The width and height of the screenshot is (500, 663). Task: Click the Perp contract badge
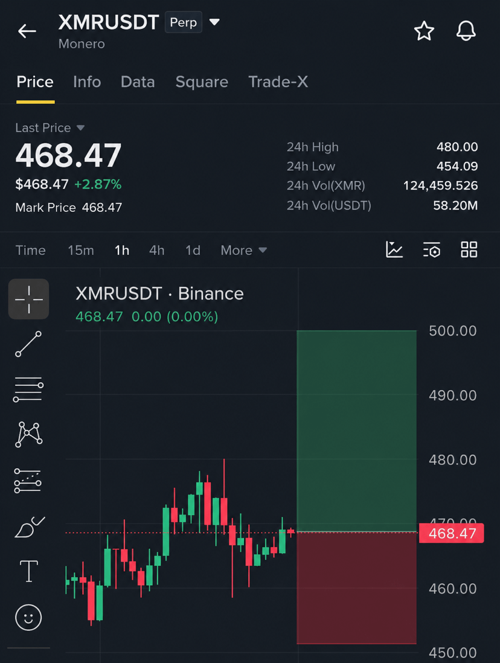[x=183, y=22]
